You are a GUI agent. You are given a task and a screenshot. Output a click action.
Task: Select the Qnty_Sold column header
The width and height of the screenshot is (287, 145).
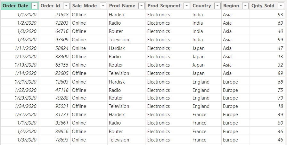click(263, 6)
